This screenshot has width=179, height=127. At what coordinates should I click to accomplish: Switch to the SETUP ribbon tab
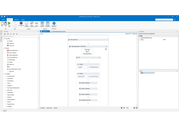coord(23,20)
